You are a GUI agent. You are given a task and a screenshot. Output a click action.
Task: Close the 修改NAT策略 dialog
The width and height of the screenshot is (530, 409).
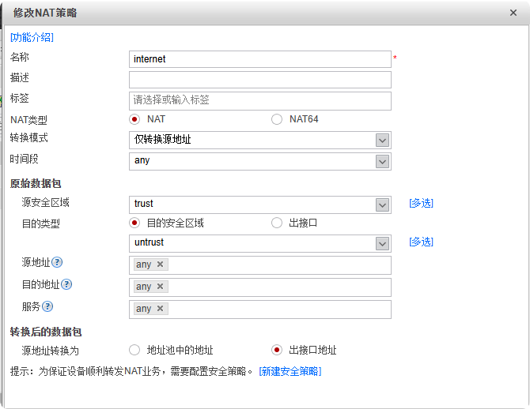pos(514,13)
